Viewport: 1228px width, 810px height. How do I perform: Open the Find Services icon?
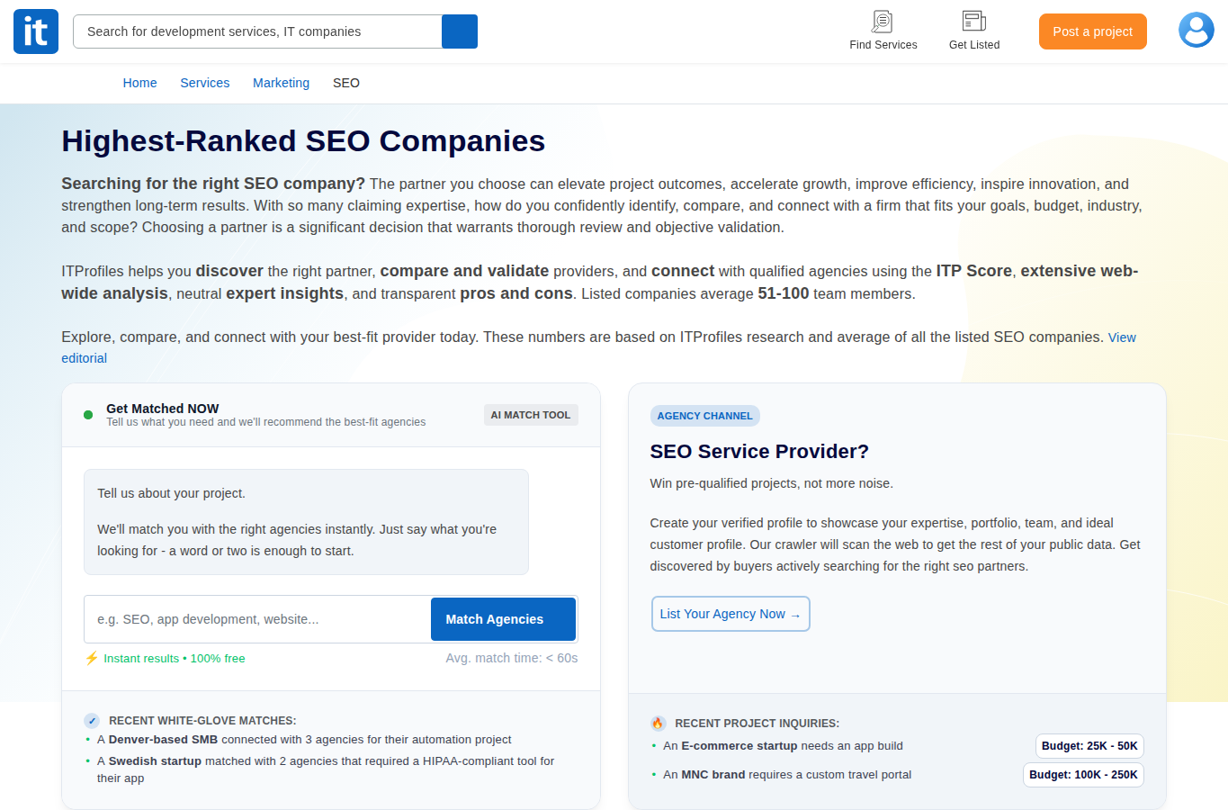[x=883, y=21]
